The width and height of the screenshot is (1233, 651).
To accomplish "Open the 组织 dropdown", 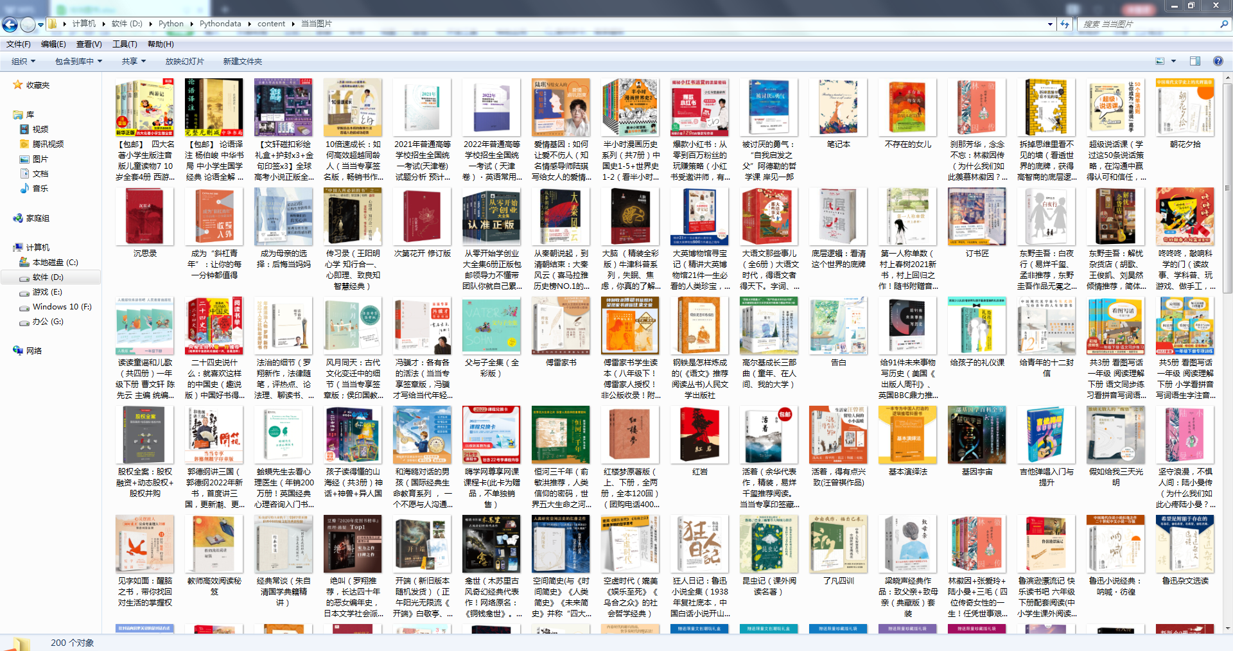I will pos(23,62).
